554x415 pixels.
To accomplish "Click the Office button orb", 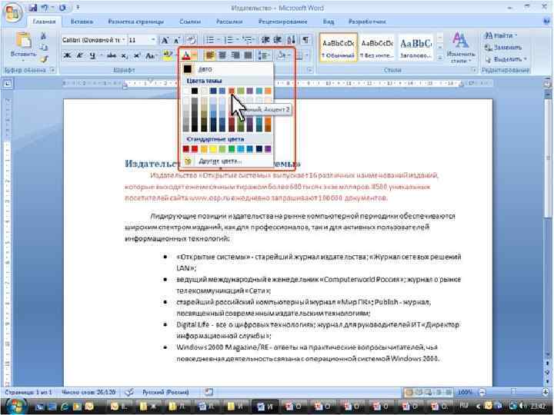I will (13, 13).
